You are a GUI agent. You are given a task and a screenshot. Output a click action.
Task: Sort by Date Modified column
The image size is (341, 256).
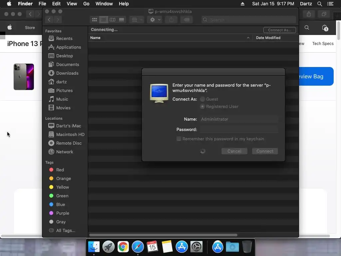pyautogui.click(x=268, y=38)
